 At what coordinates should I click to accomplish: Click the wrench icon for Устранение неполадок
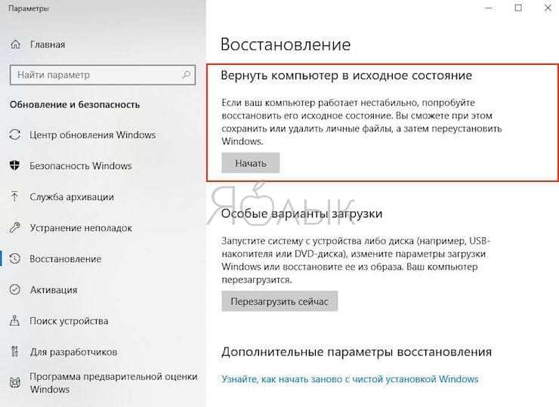[x=15, y=227]
